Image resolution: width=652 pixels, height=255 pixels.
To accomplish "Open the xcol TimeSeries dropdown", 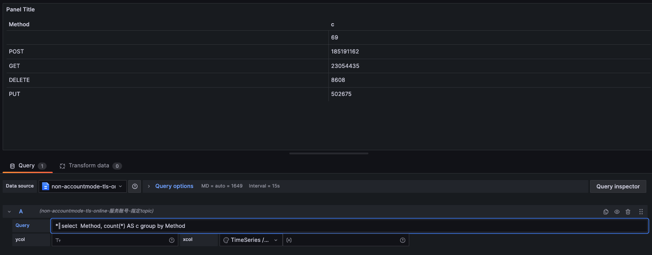I will point(251,240).
